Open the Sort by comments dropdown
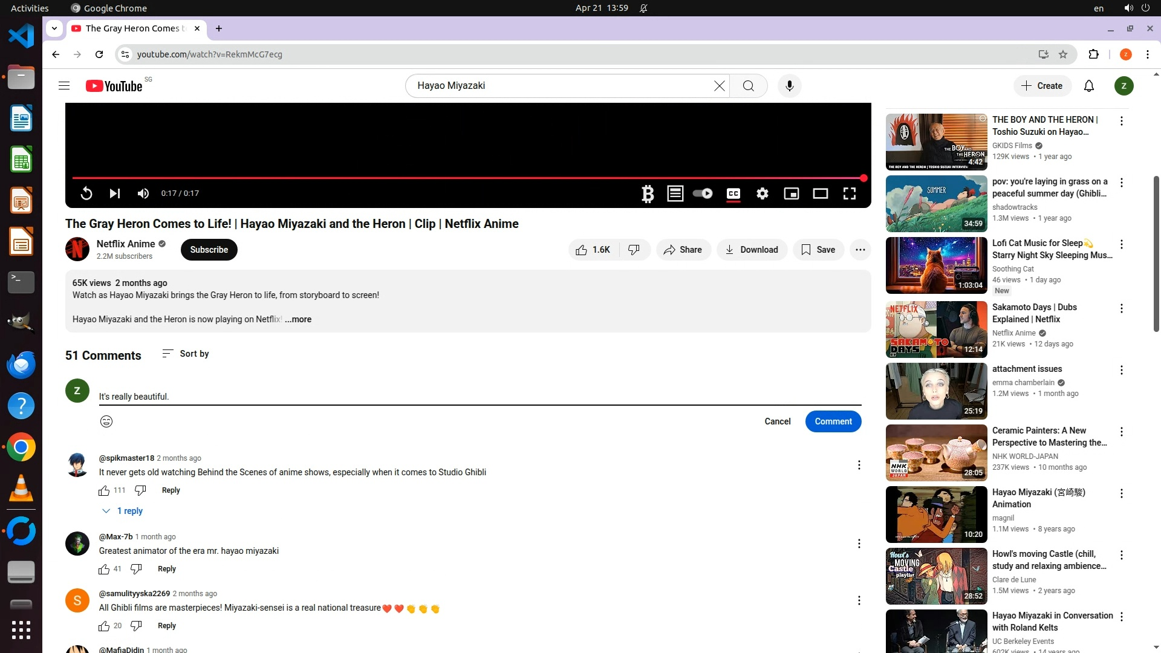 (x=186, y=354)
